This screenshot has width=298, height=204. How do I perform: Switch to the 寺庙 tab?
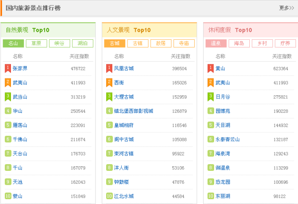tap(184, 43)
